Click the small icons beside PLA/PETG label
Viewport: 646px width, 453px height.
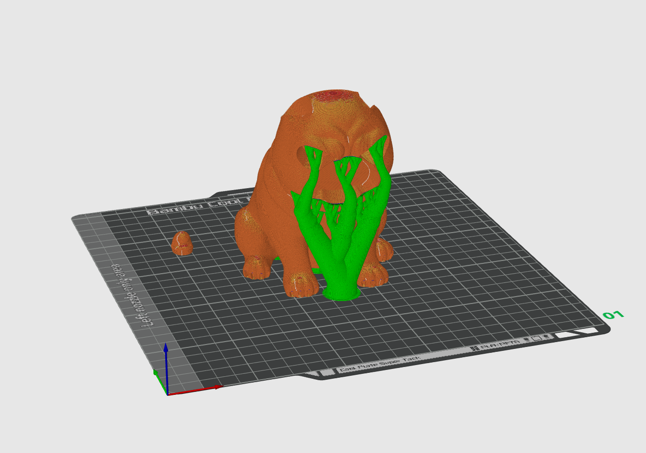[x=537, y=338]
